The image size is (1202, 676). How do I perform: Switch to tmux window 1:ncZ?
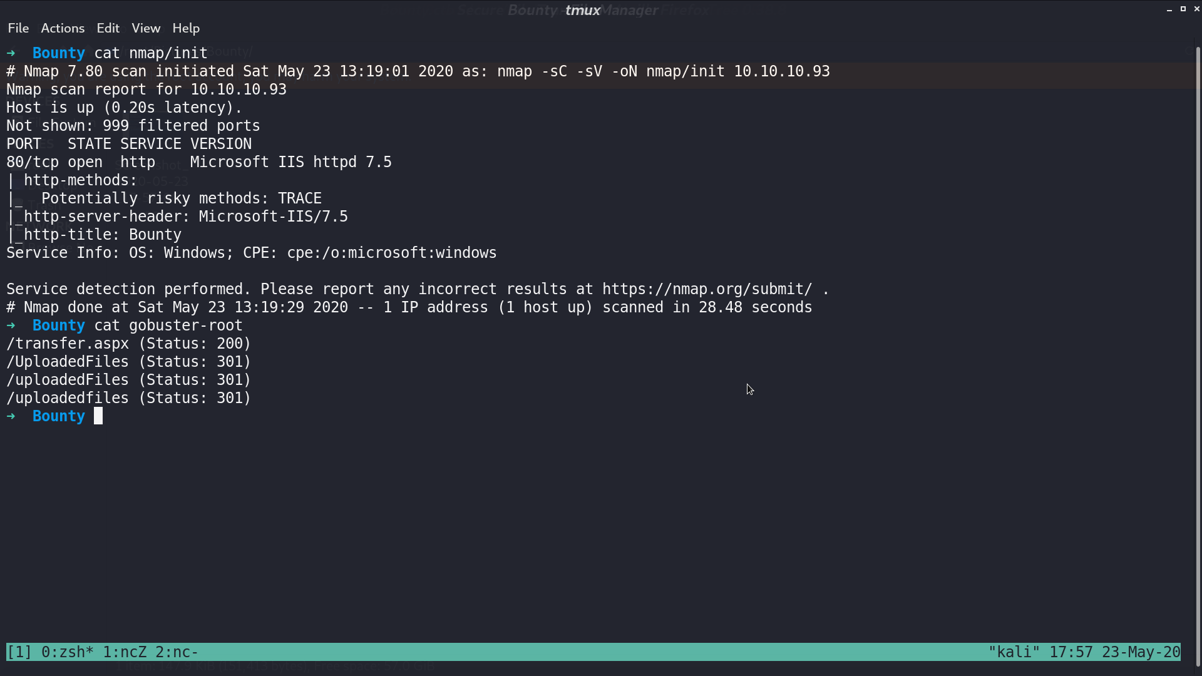[x=125, y=652]
